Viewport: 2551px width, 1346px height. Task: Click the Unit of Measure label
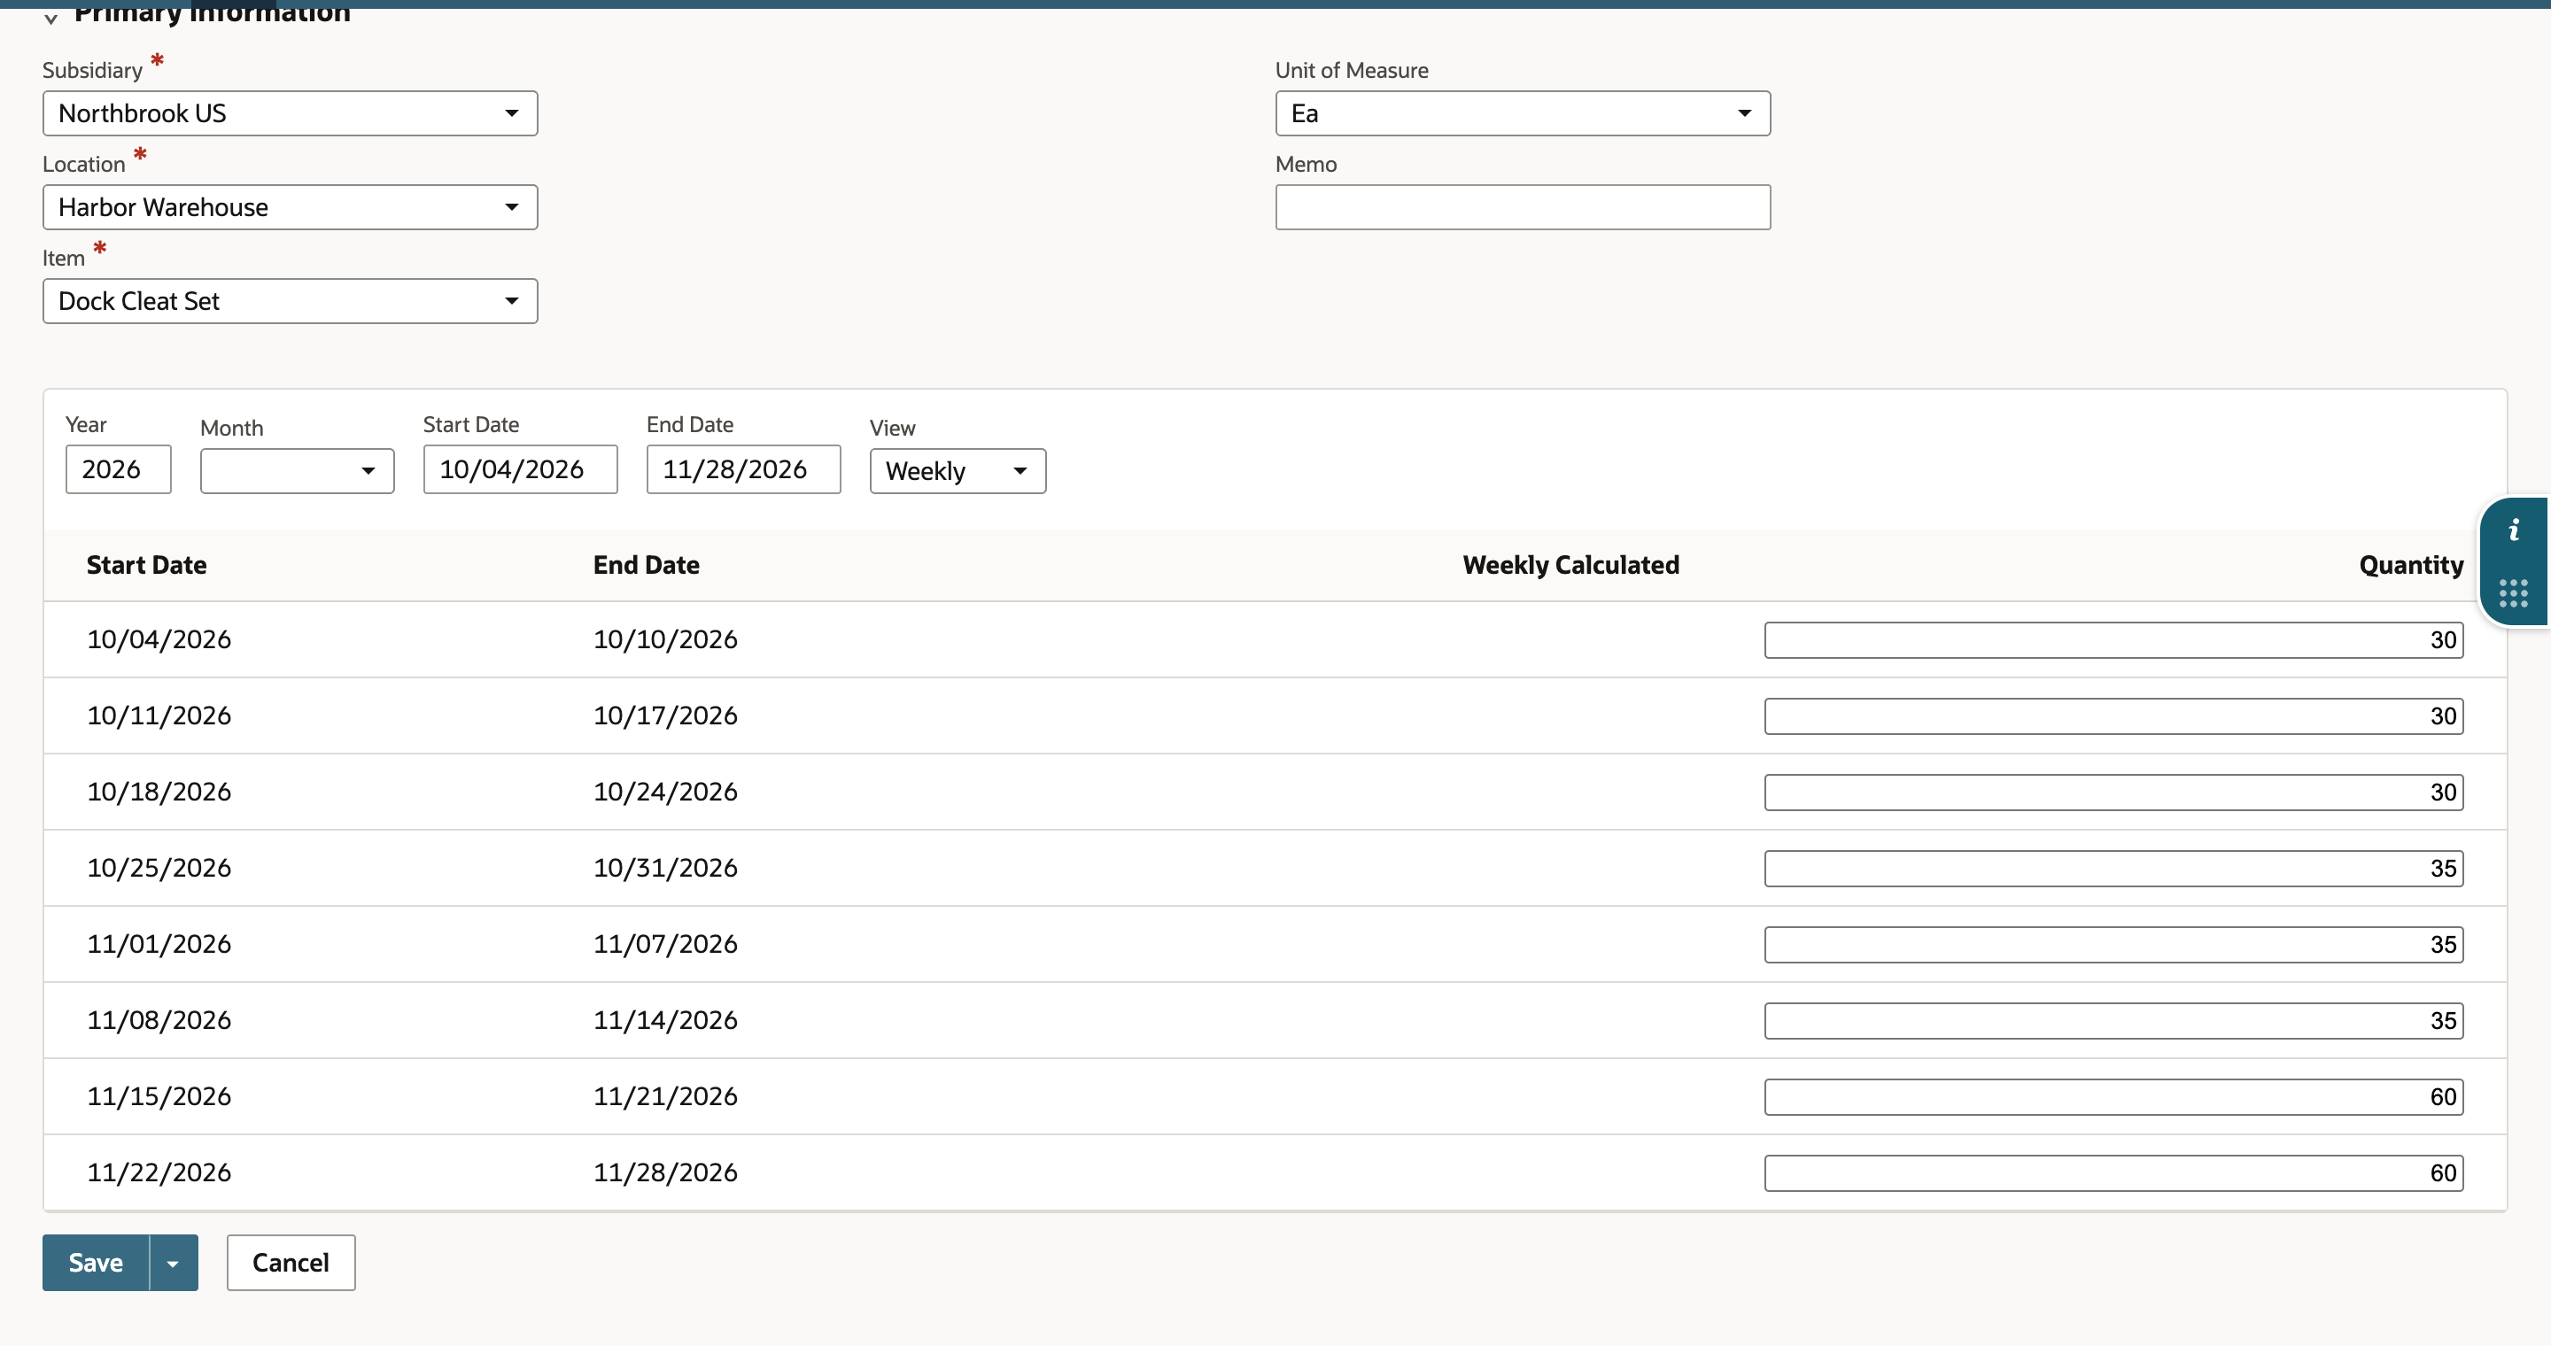pos(1352,70)
